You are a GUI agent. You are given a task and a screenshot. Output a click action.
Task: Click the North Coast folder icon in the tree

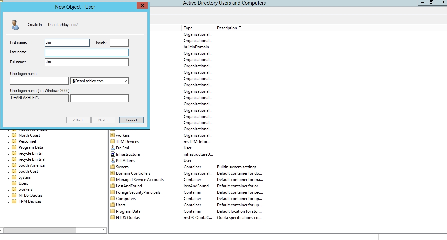coord(14,135)
